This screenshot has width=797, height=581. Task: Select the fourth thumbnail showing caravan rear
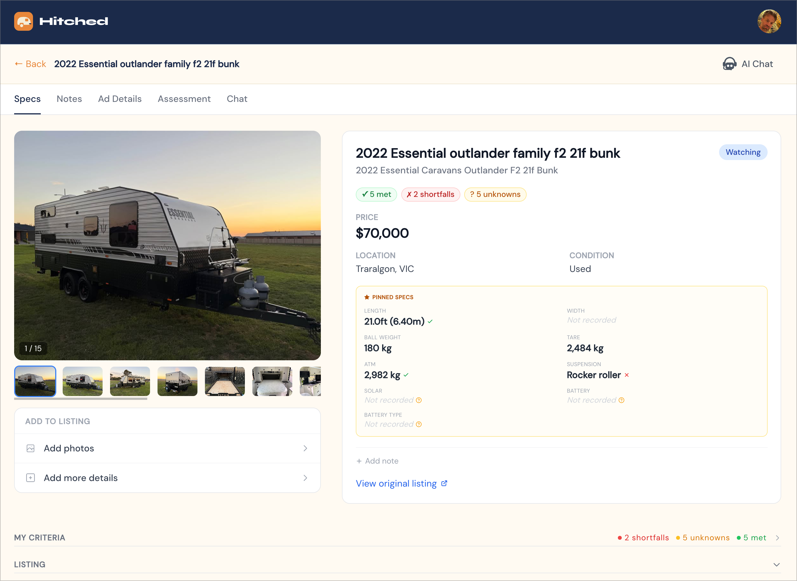(x=177, y=381)
